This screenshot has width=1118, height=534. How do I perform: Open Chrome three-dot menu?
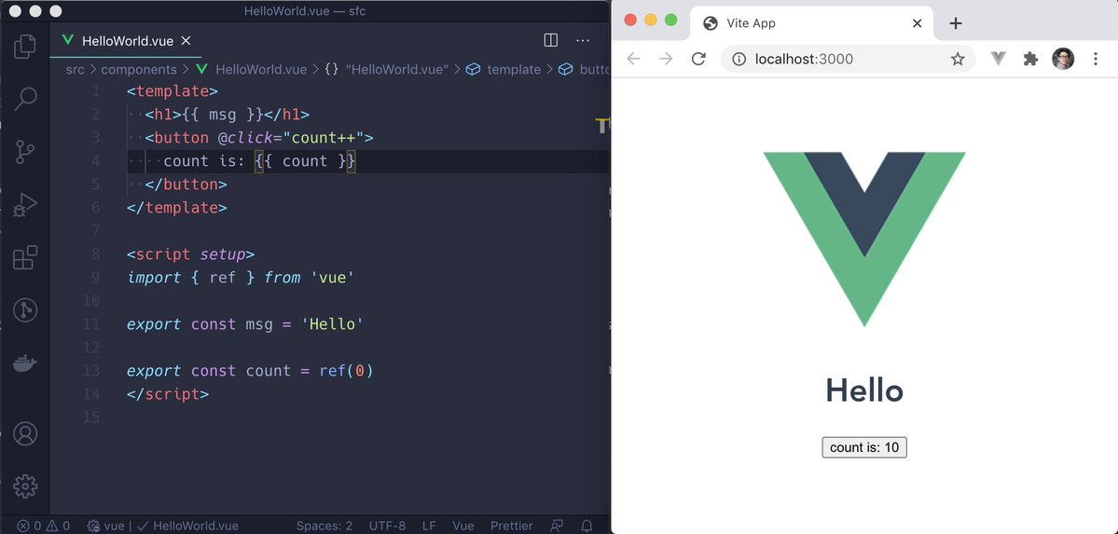point(1096,59)
